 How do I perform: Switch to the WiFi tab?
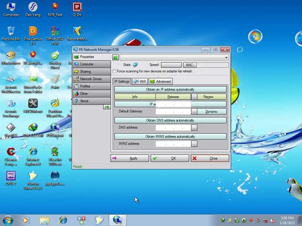pyautogui.click(x=140, y=82)
